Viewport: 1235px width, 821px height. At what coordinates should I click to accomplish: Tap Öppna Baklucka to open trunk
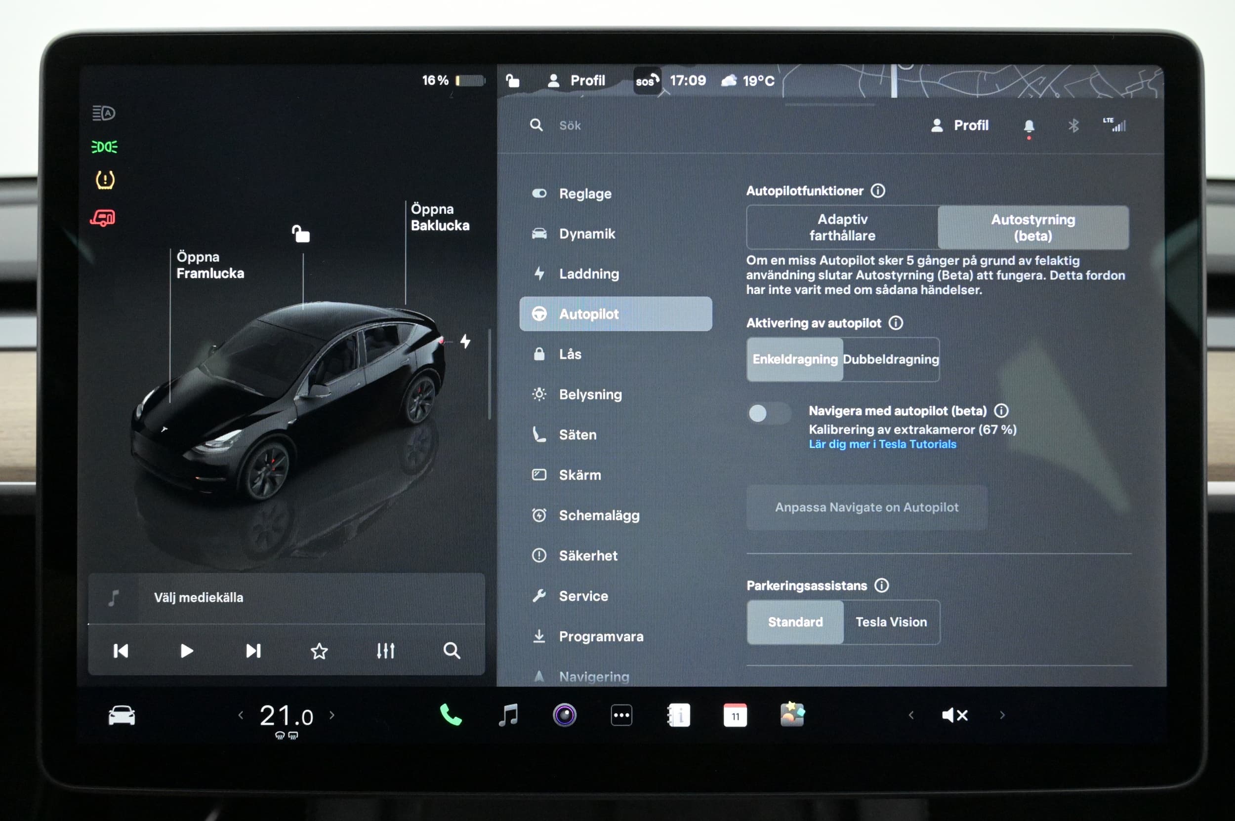point(440,217)
